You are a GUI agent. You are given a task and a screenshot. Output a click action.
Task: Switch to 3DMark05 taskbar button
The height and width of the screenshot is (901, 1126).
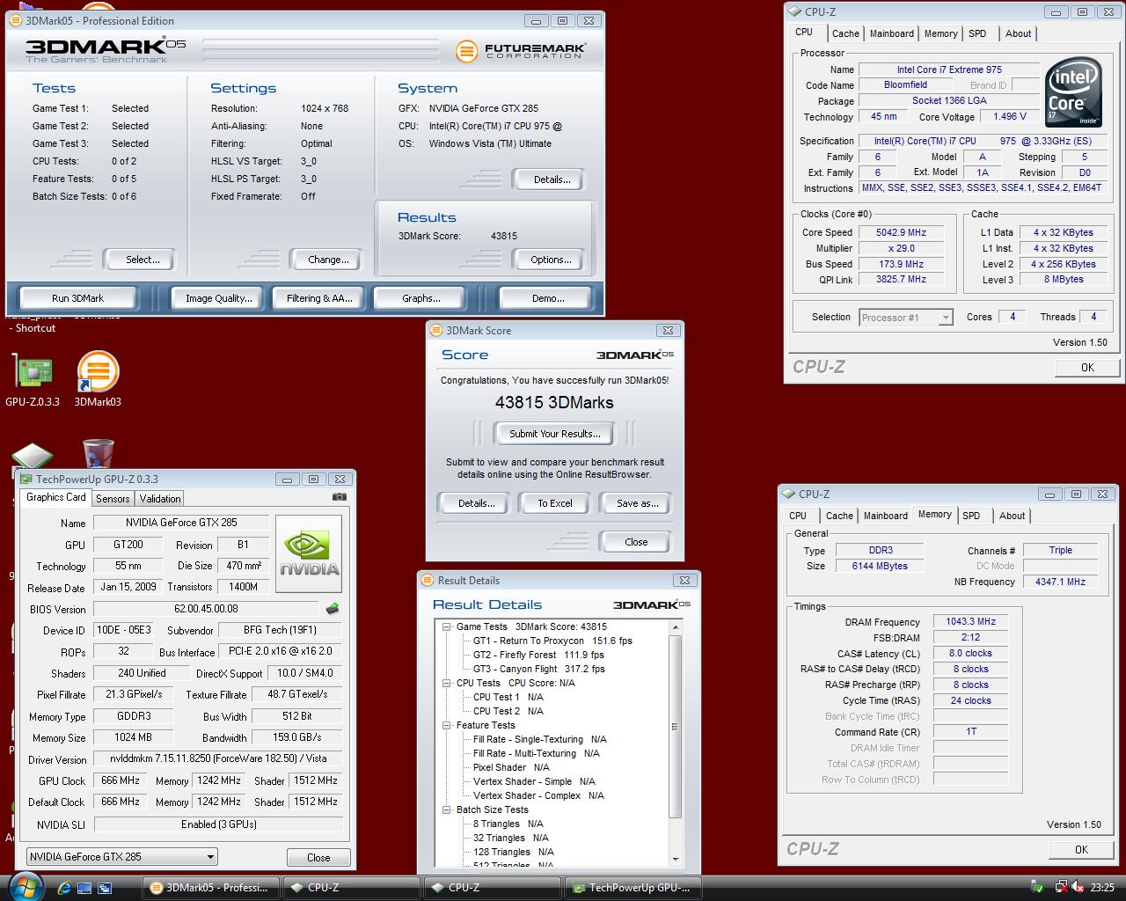click(210, 887)
